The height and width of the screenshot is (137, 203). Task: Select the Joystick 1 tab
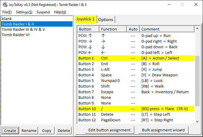pos(85,19)
